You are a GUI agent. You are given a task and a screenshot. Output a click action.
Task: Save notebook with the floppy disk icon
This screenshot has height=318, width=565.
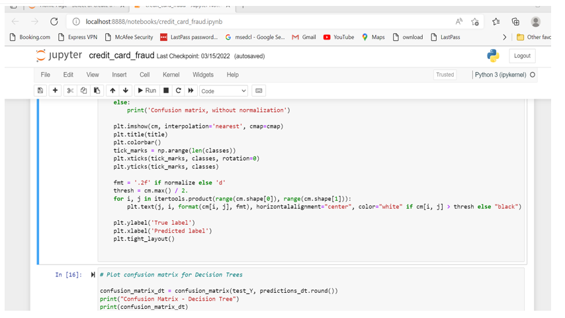click(x=40, y=91)
